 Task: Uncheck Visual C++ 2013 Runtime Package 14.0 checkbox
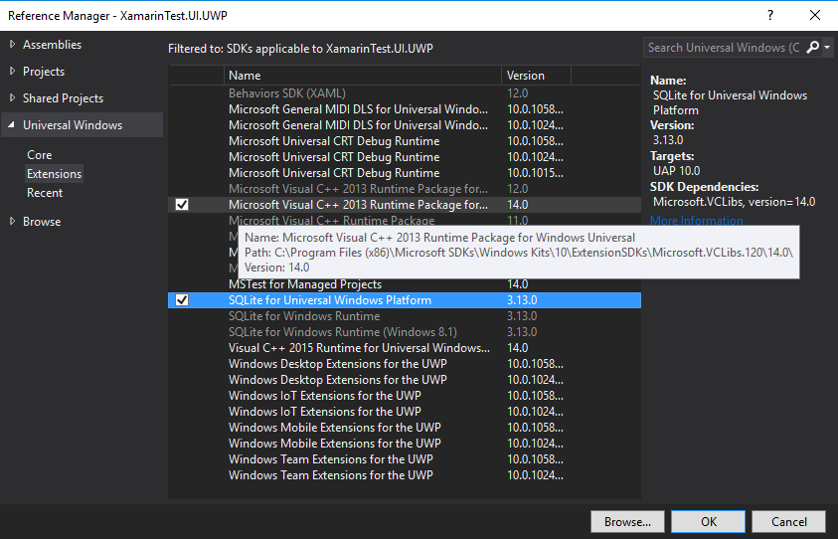pos(182,204)
